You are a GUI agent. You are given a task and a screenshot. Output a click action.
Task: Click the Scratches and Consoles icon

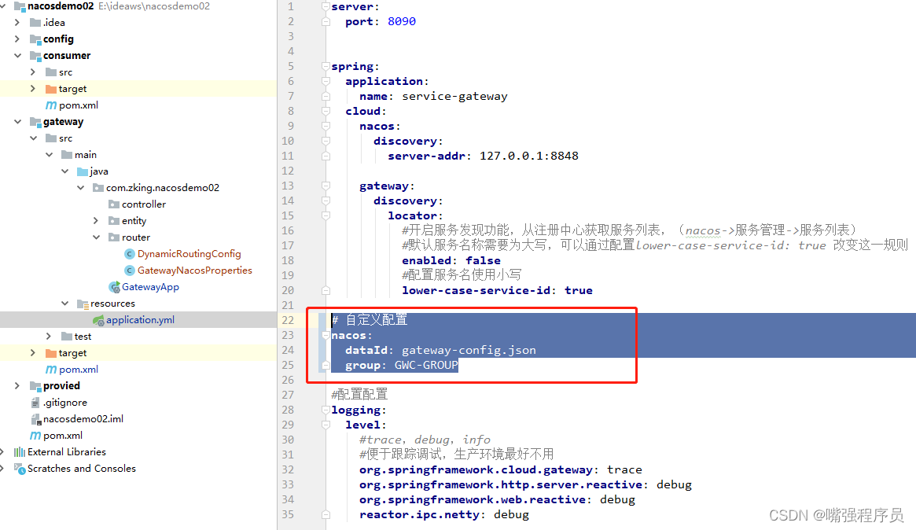pos(20,469)
